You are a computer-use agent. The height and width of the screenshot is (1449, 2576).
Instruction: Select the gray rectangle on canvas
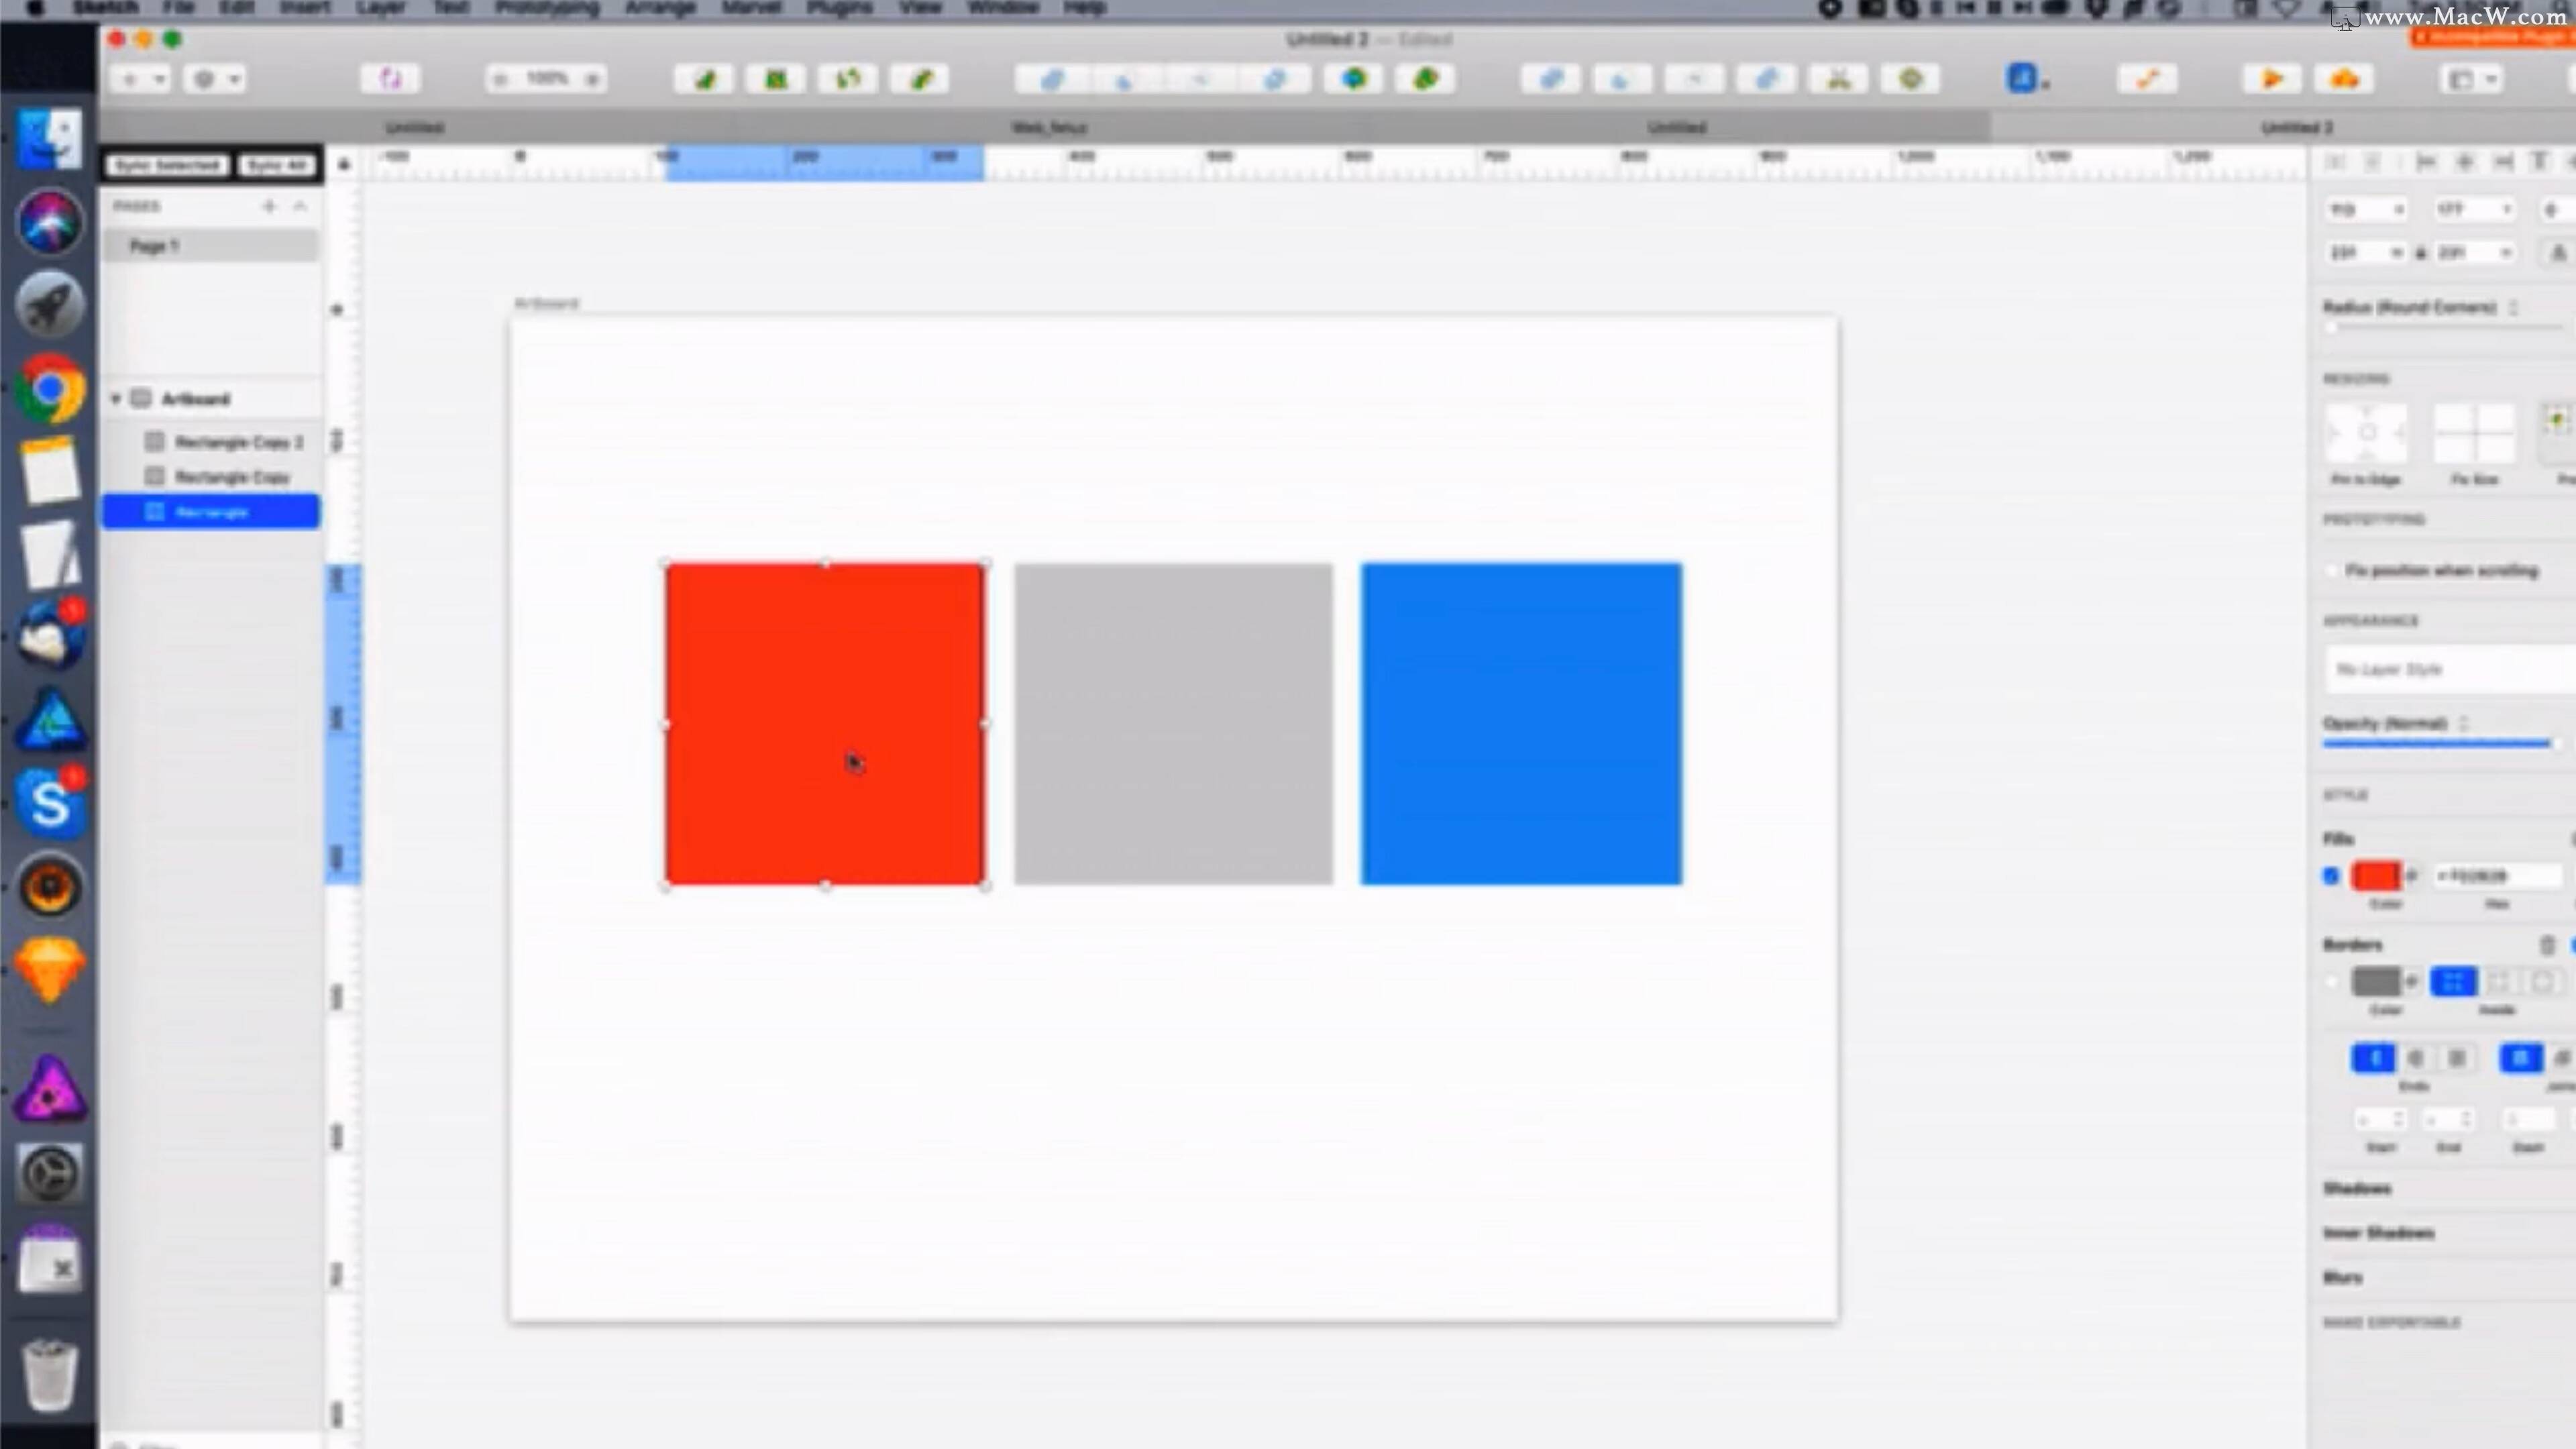tap(1173, 724)
